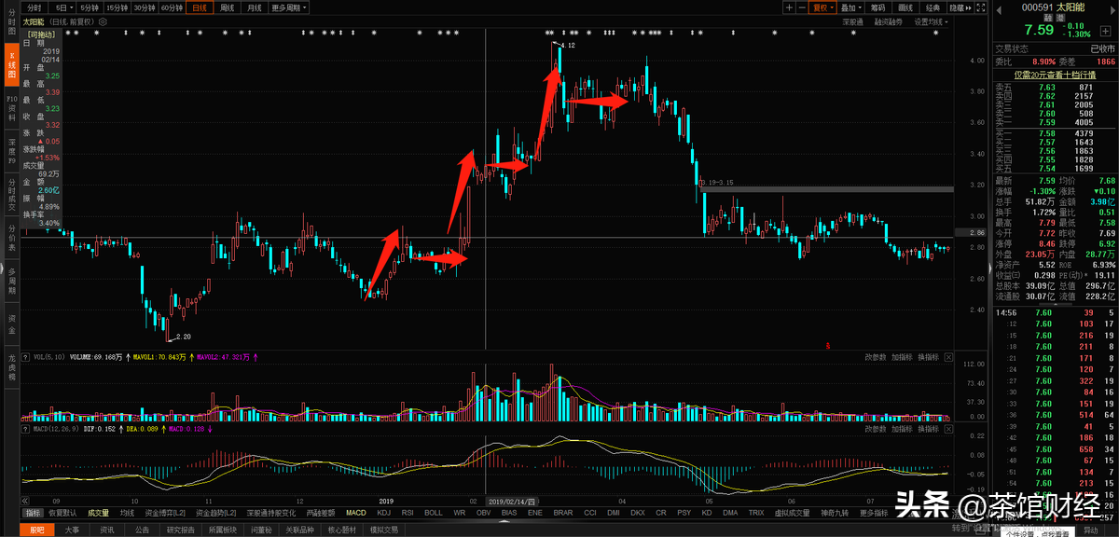
Task: Close the MACD indicator panel
Action: click(x=948, y=429)
